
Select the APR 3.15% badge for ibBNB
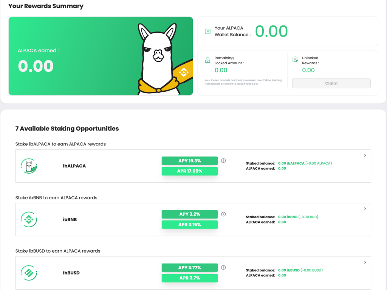click(x=189, y=225)
